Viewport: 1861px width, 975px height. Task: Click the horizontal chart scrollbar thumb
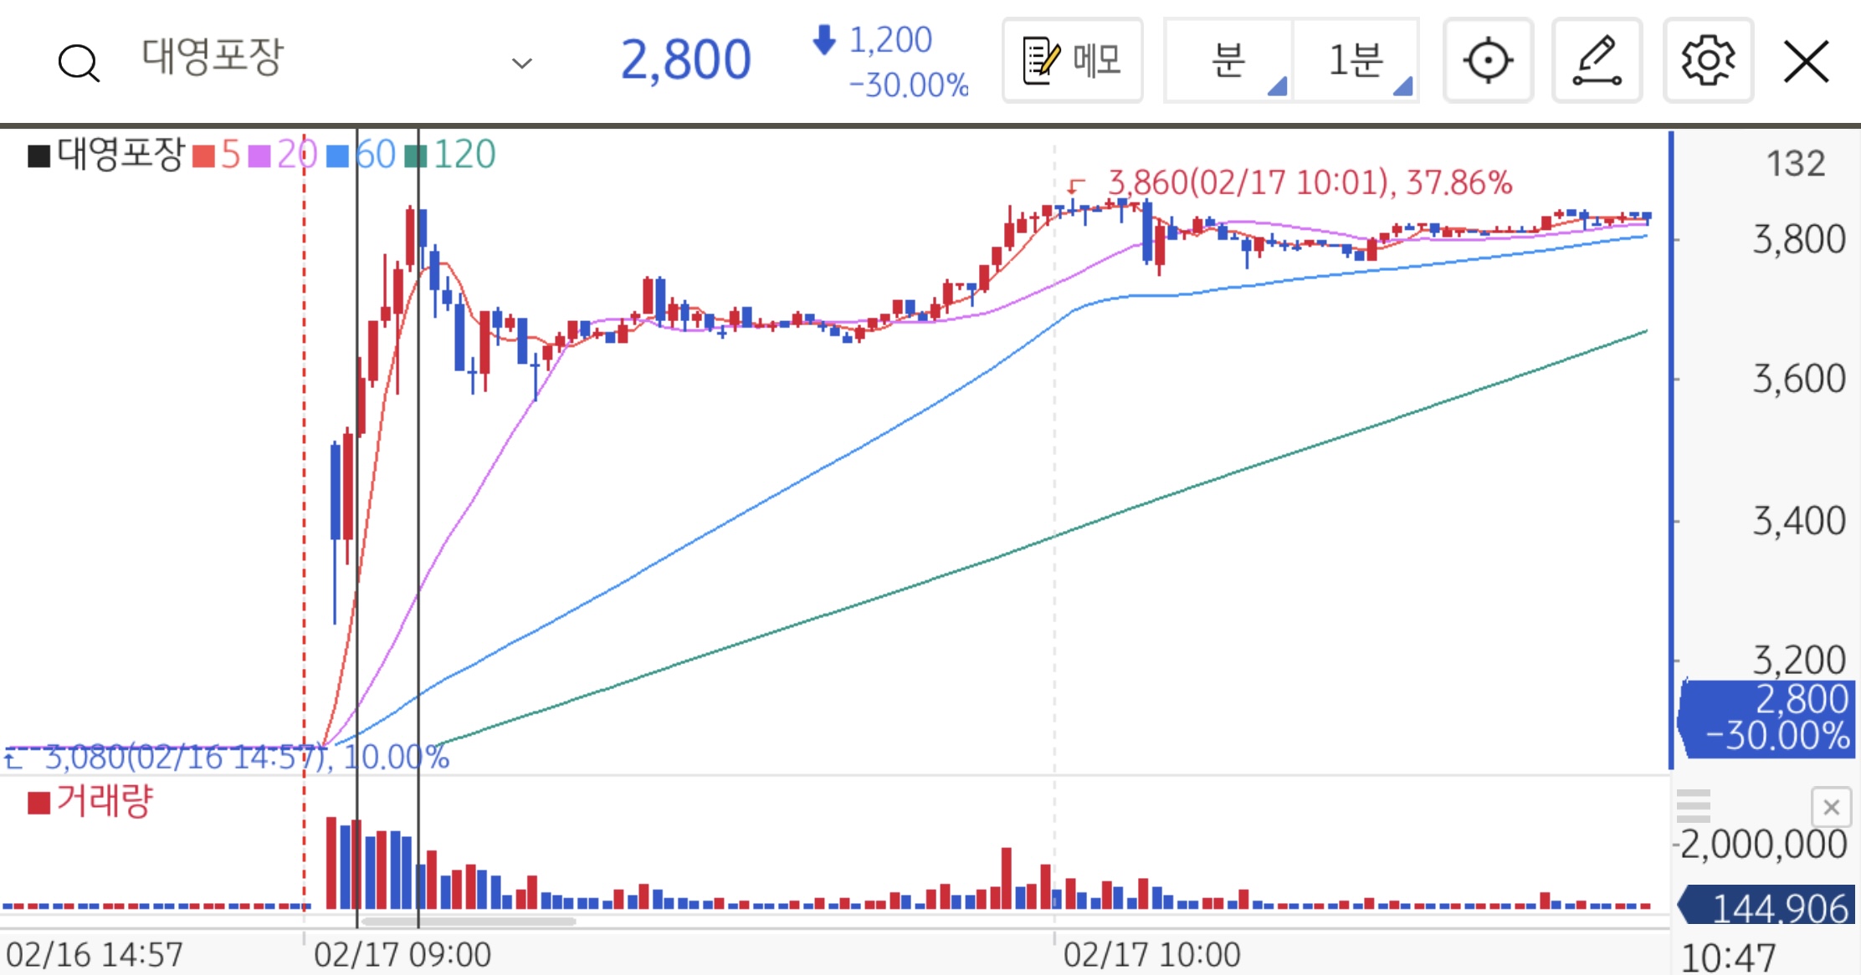pyautogui.click(x=469, y=921)
